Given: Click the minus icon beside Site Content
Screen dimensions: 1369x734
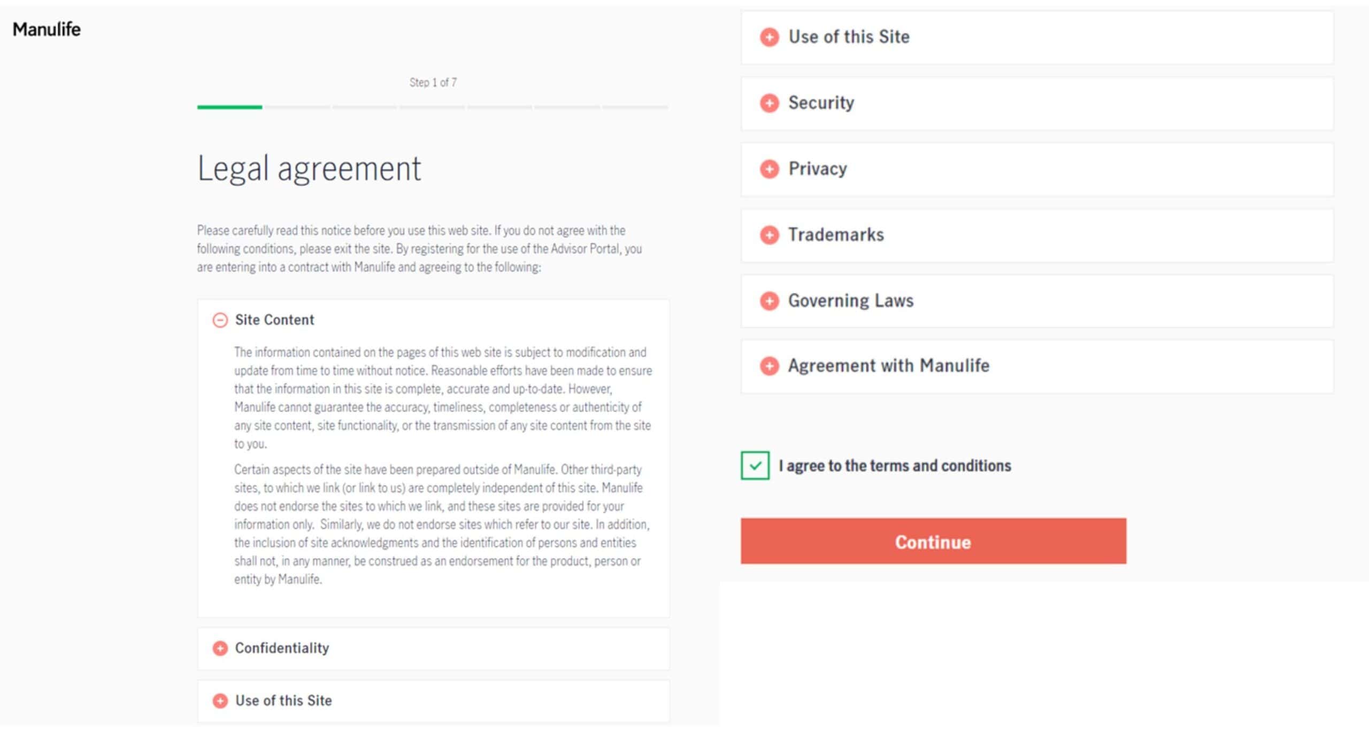Looking at the screenshot, I should pos(220,320).
